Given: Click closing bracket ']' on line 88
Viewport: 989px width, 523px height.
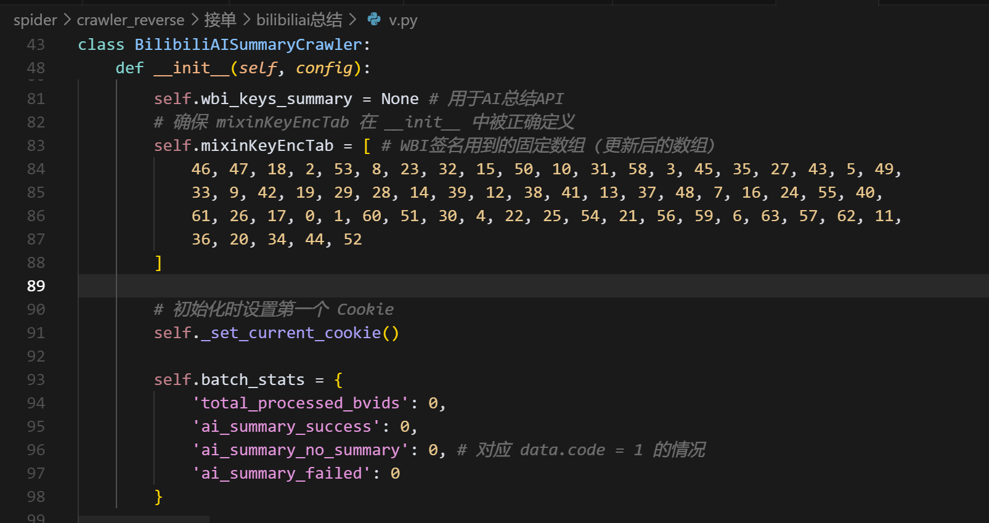Looking at the screenshot, I should tap(158, 263).
